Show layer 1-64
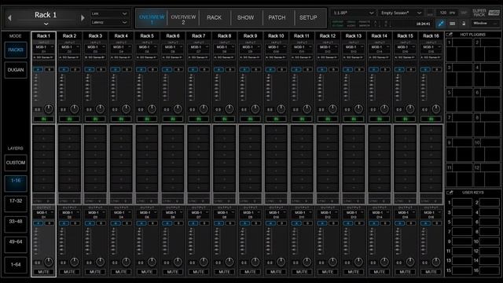 (16, 264)
